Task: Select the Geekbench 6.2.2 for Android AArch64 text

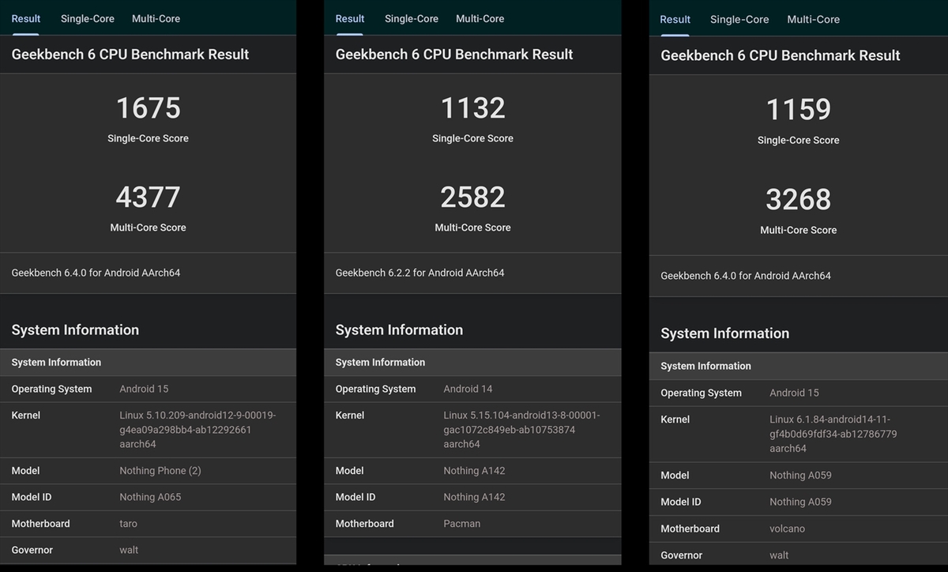Action: pyautogui.click(x=419, y=273)
